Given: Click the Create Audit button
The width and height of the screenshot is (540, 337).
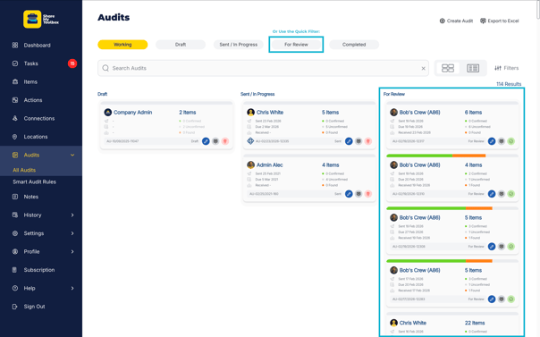Looking at the screenshot, I should point(456,21).
